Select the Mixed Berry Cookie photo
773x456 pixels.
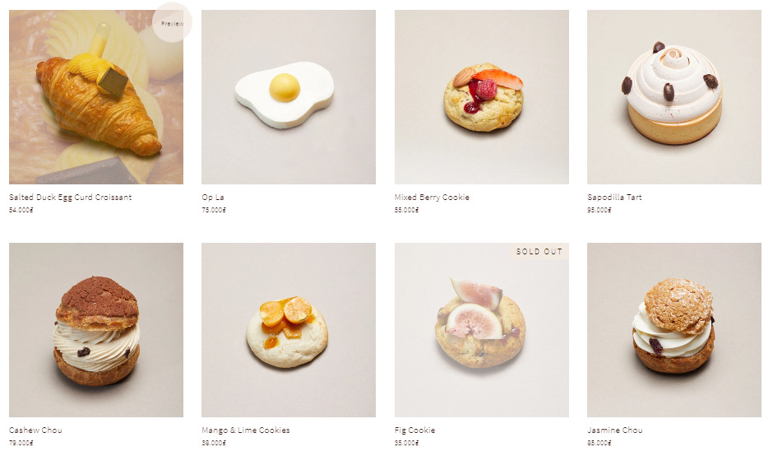(482, 97)
